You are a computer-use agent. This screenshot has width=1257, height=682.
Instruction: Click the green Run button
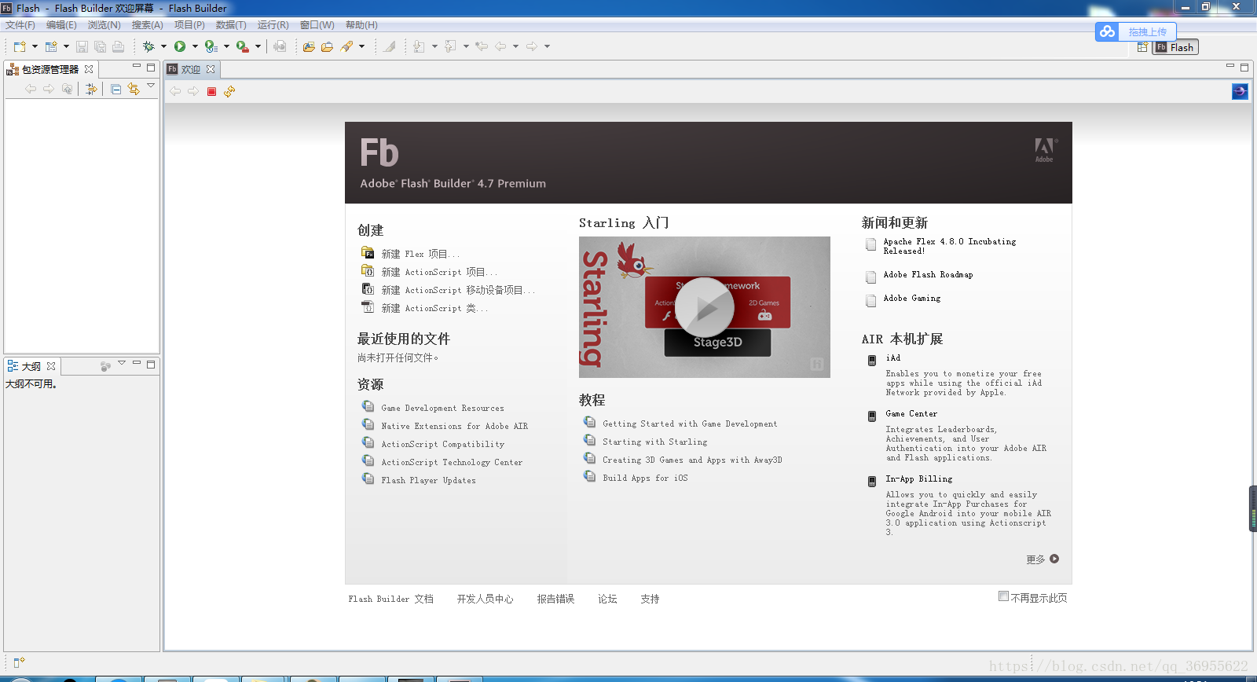(x=180, y=46)
